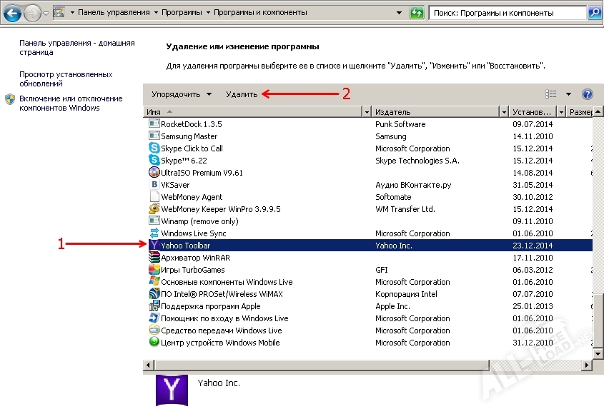Expand the address bar history dropdown
604x409 pixels.
coord(399,13)
